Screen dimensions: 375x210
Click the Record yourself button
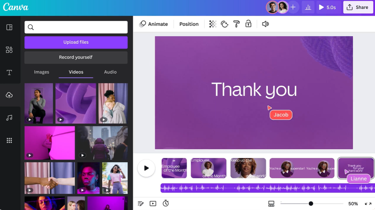click(76, 58)
